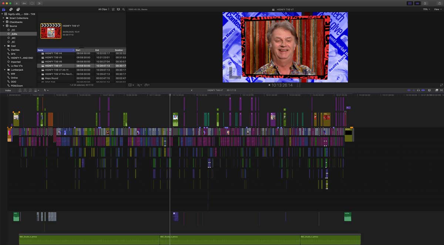444x245 pixels.
Task: Expand the Smart Collections folder
Action: point(4,18)
